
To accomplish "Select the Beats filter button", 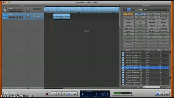I will 140,17.
